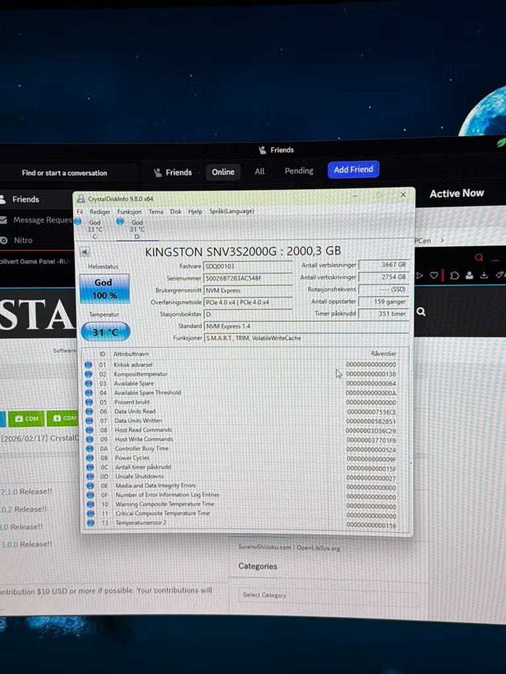The image size is (506, 674).
Task: Click Add Friend button in Discord
Action: click(x=353, y=169)
